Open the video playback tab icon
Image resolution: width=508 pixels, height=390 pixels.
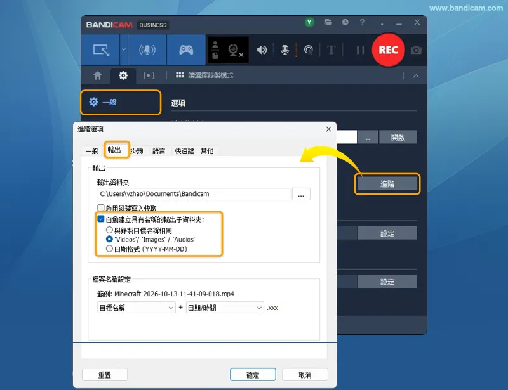[149, 75]
